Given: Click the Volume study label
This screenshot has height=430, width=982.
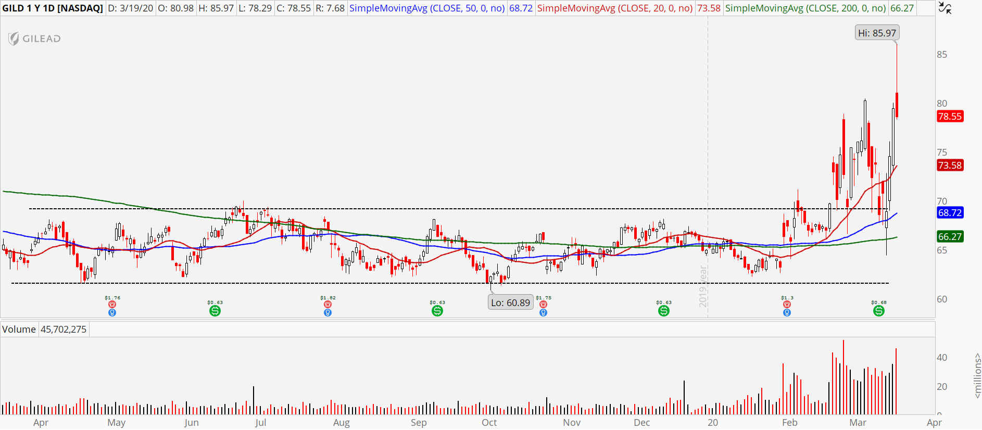Looking at the screenshot, I should point(19,329).
